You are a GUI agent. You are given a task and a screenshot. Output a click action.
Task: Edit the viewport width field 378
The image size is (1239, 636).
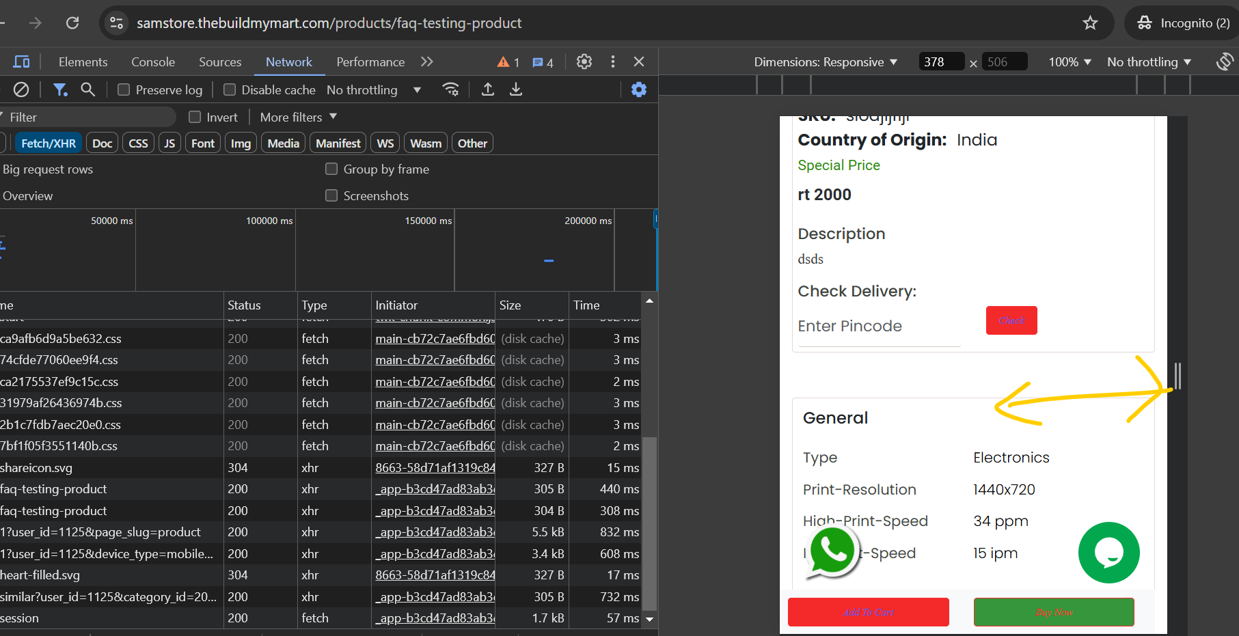[x=941, y=62]
